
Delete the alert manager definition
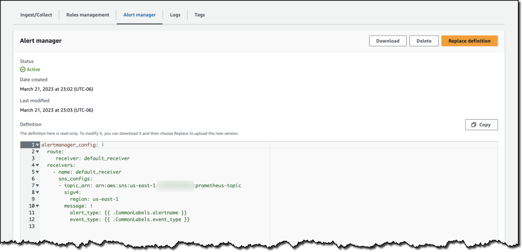(424, 41)
